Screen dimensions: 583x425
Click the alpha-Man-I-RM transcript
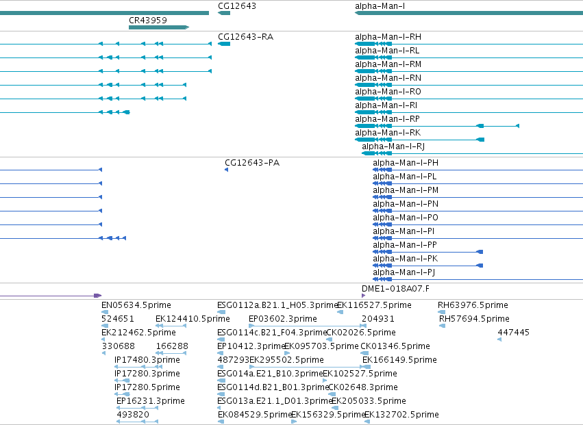[388, 64]
